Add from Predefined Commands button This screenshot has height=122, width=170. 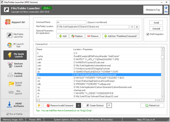121,36
